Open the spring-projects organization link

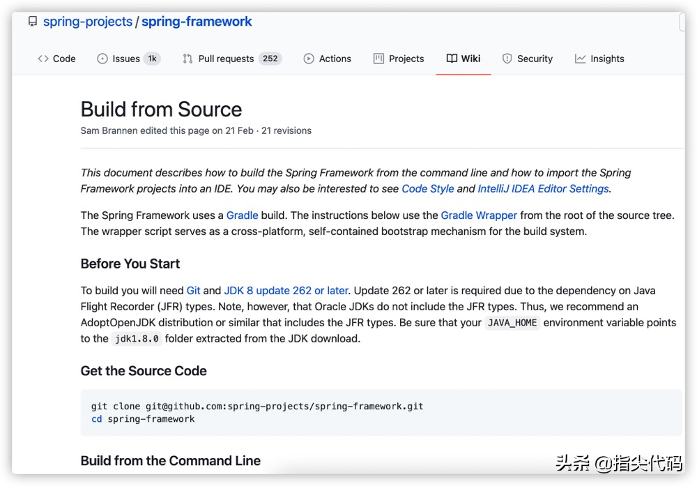(88, 22)
